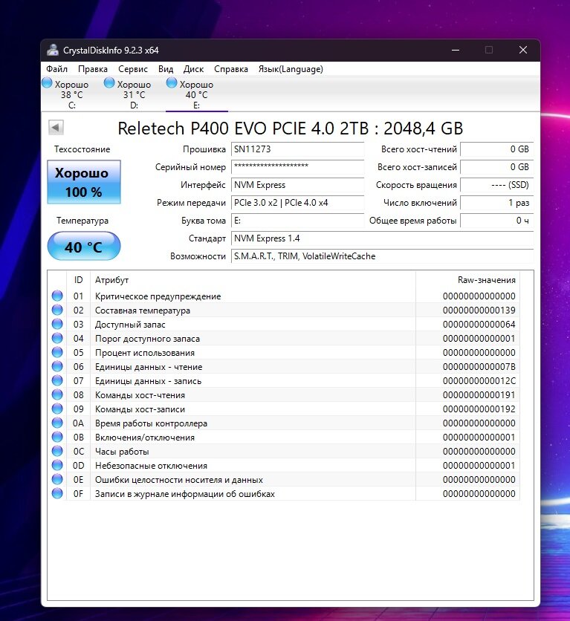Select the E: disk tab
The image size is (570, 621).
pos(196,94)
